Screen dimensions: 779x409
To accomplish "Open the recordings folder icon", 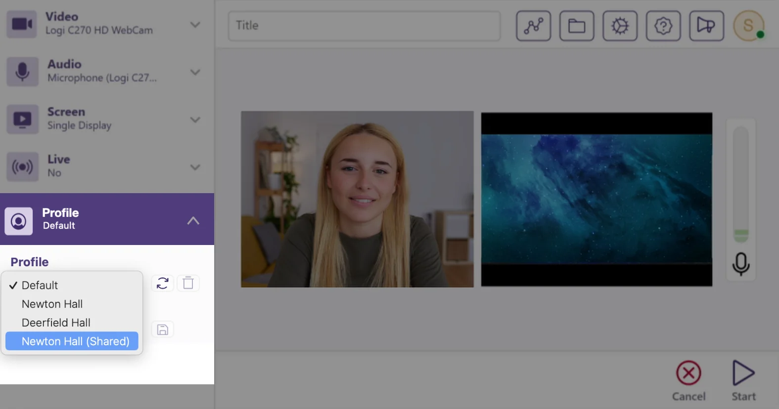I will [577, 26].
